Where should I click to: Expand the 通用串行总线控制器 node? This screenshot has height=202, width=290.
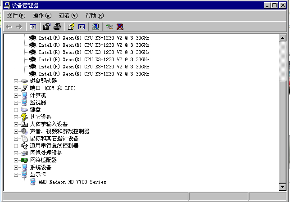[16, 146]
